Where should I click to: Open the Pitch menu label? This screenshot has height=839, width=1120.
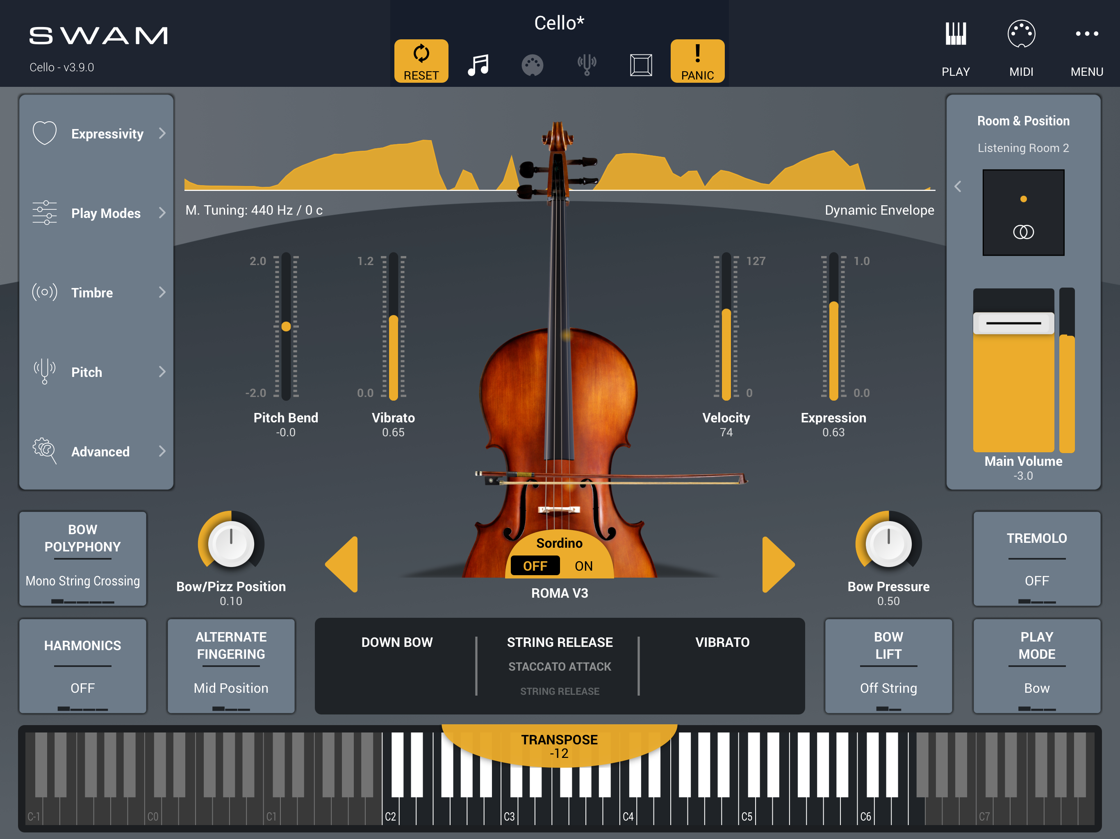pos(87,372)
